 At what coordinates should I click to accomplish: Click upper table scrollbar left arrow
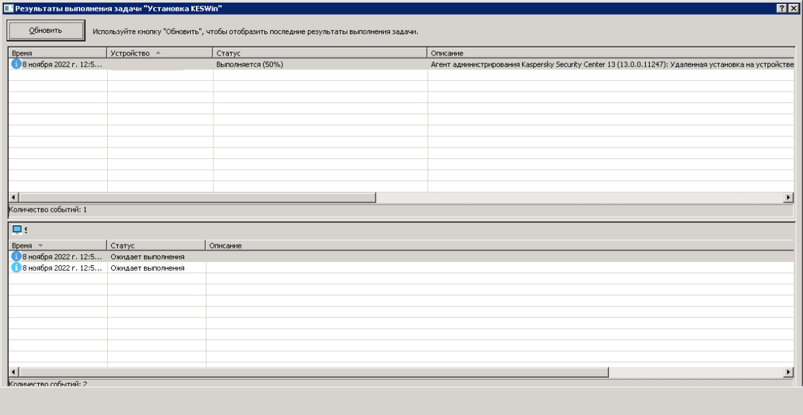(x=13, y=198)
